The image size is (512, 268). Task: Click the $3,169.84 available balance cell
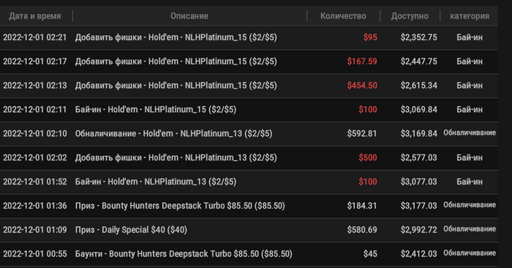(418, 134)
